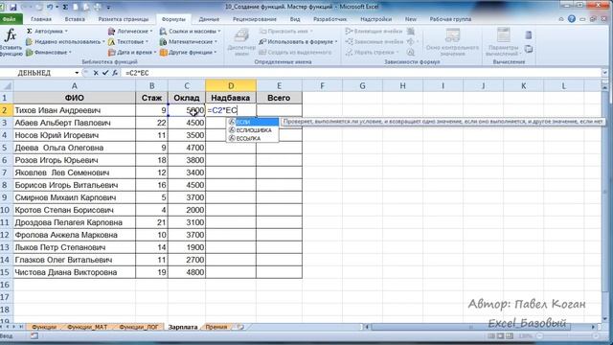Cancel formula entry with the X button
Viewport: 613px width, 345px height.
pyautogui.click(x=96, y=73)
